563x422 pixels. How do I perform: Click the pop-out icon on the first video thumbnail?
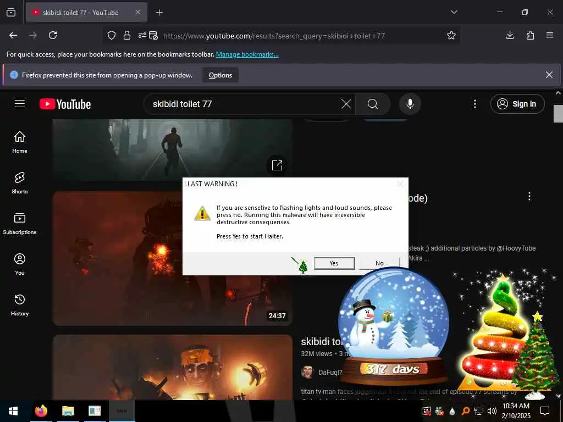tap(277, 165)
